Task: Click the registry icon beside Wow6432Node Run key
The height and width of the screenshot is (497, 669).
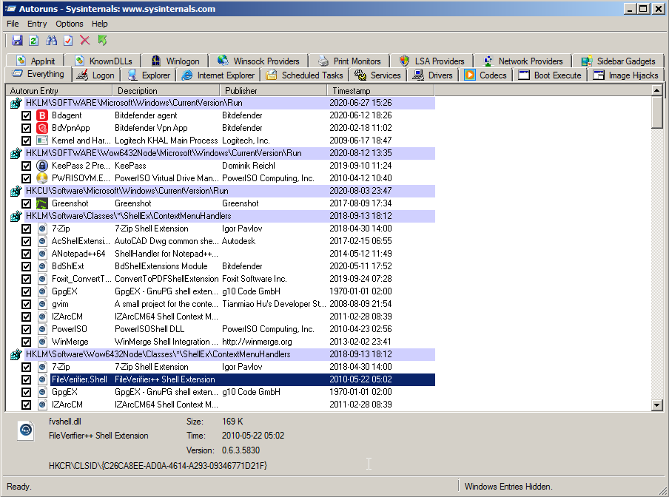Action: click(x=16, y=153)
